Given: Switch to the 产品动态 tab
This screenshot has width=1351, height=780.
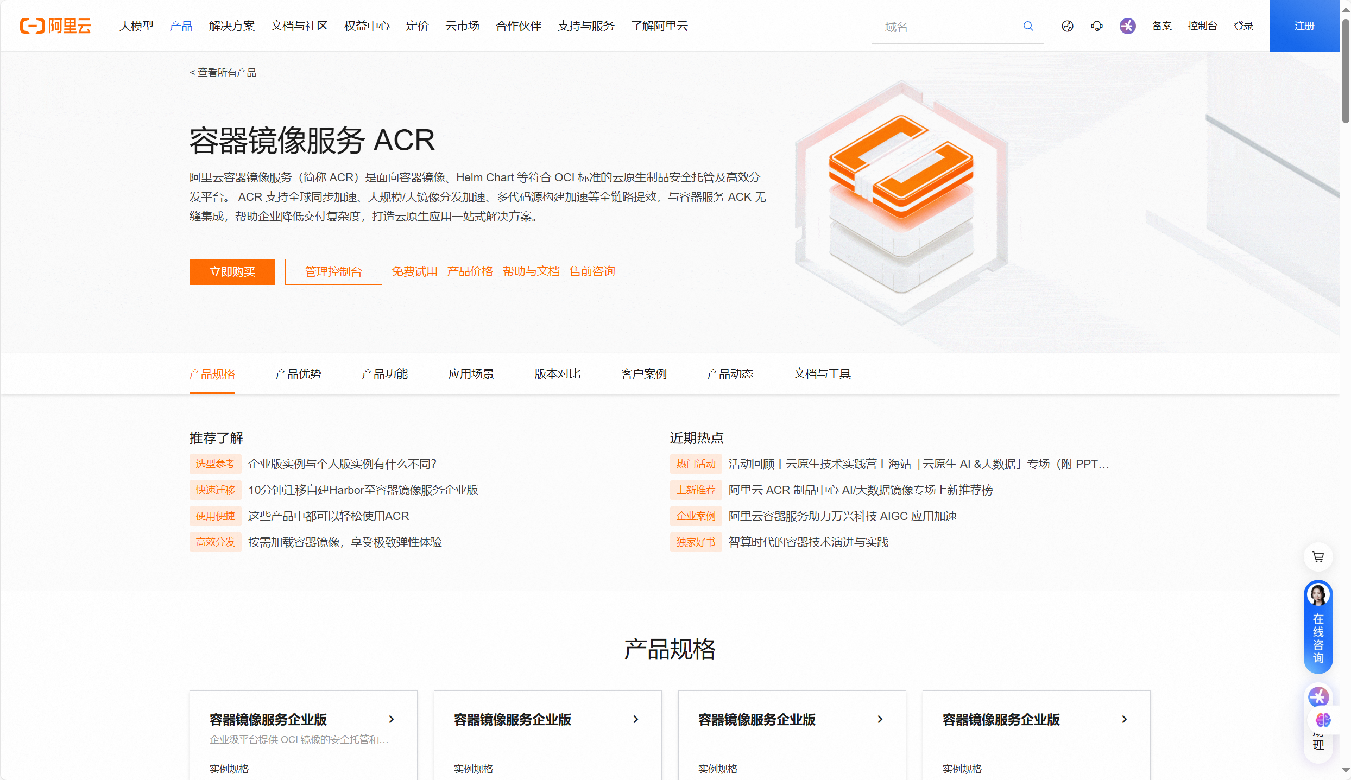Looking at the screenshot, I should [730, 374].
